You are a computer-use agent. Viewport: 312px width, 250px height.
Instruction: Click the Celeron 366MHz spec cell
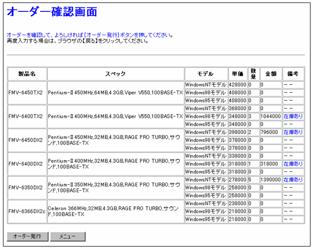point(115,211)
